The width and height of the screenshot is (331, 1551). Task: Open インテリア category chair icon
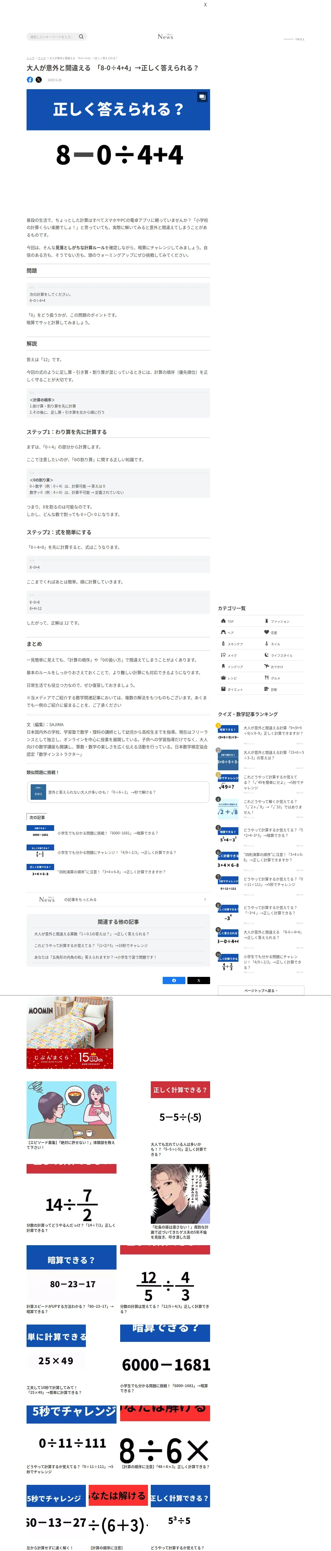click(x=224, y=666)
